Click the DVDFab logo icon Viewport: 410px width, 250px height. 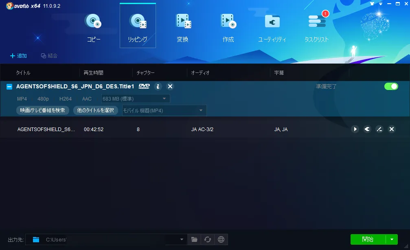point(10,6)
